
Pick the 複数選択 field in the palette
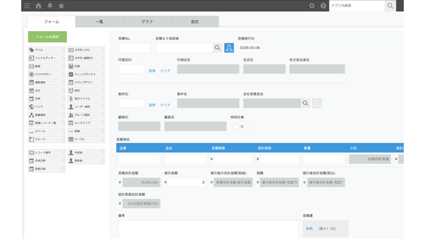click(46, 82)
